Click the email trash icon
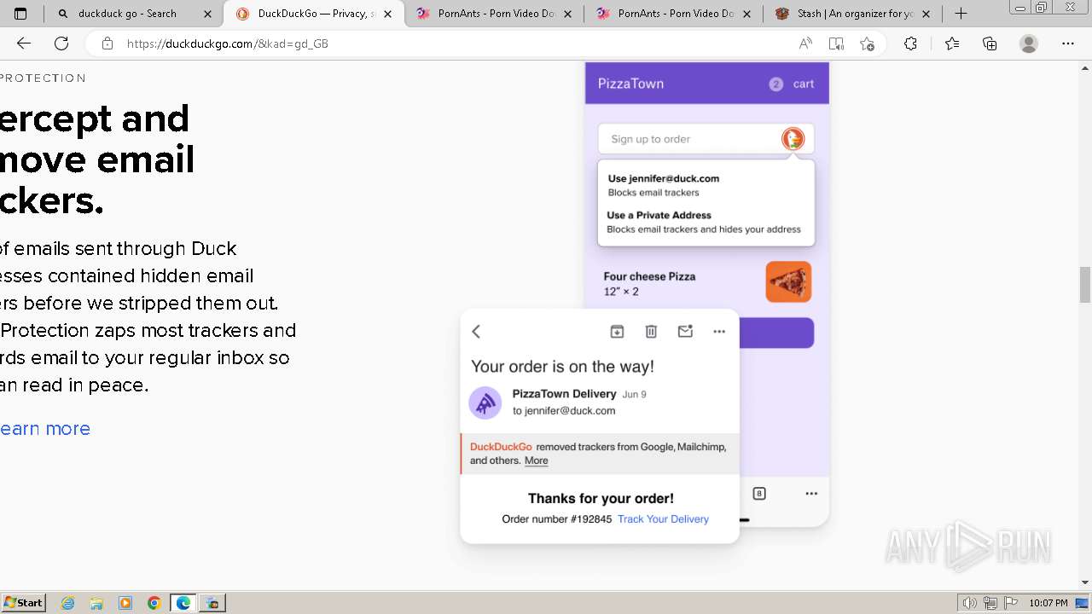This screenshot has height=614, width=1092. (651, 332)
